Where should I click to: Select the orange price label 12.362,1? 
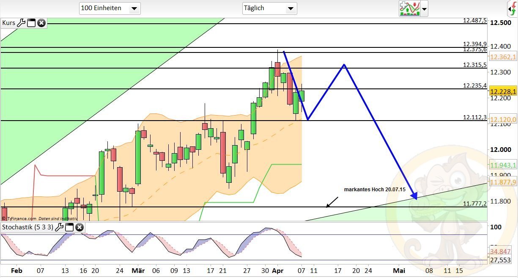[x=502, y=56]
